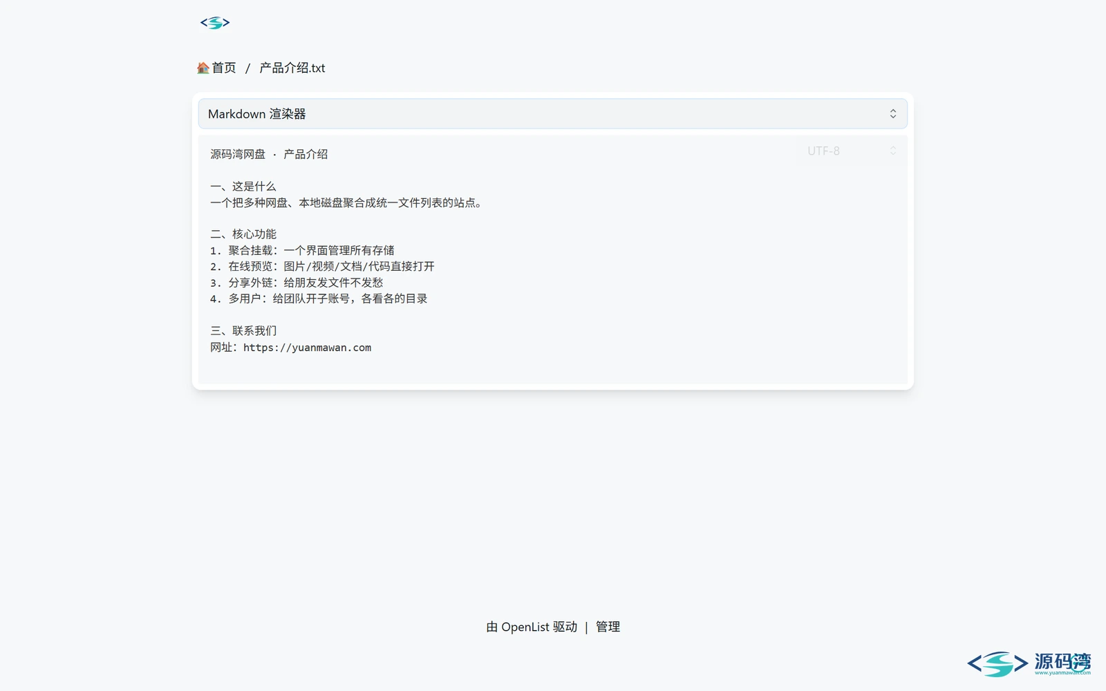Click the site logo at top left
Screen dimensions: 1106x691
point(215,23)
